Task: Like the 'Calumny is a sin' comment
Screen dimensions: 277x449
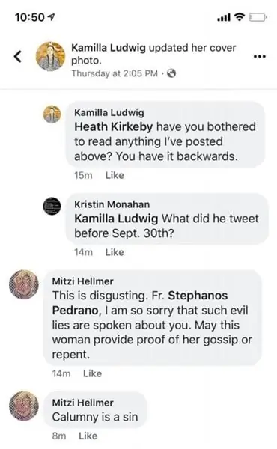Action: pos(88,436)
